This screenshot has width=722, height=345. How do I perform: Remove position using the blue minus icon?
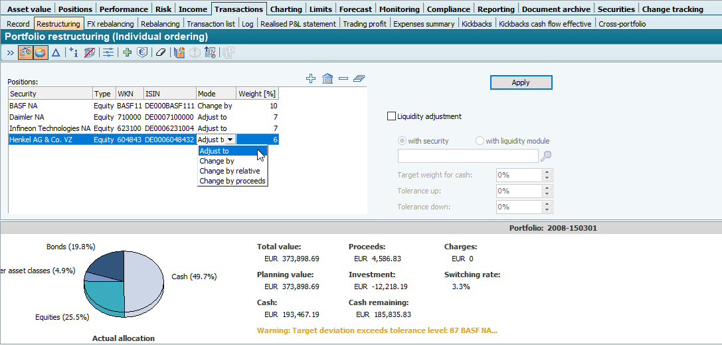coord(343,78)
